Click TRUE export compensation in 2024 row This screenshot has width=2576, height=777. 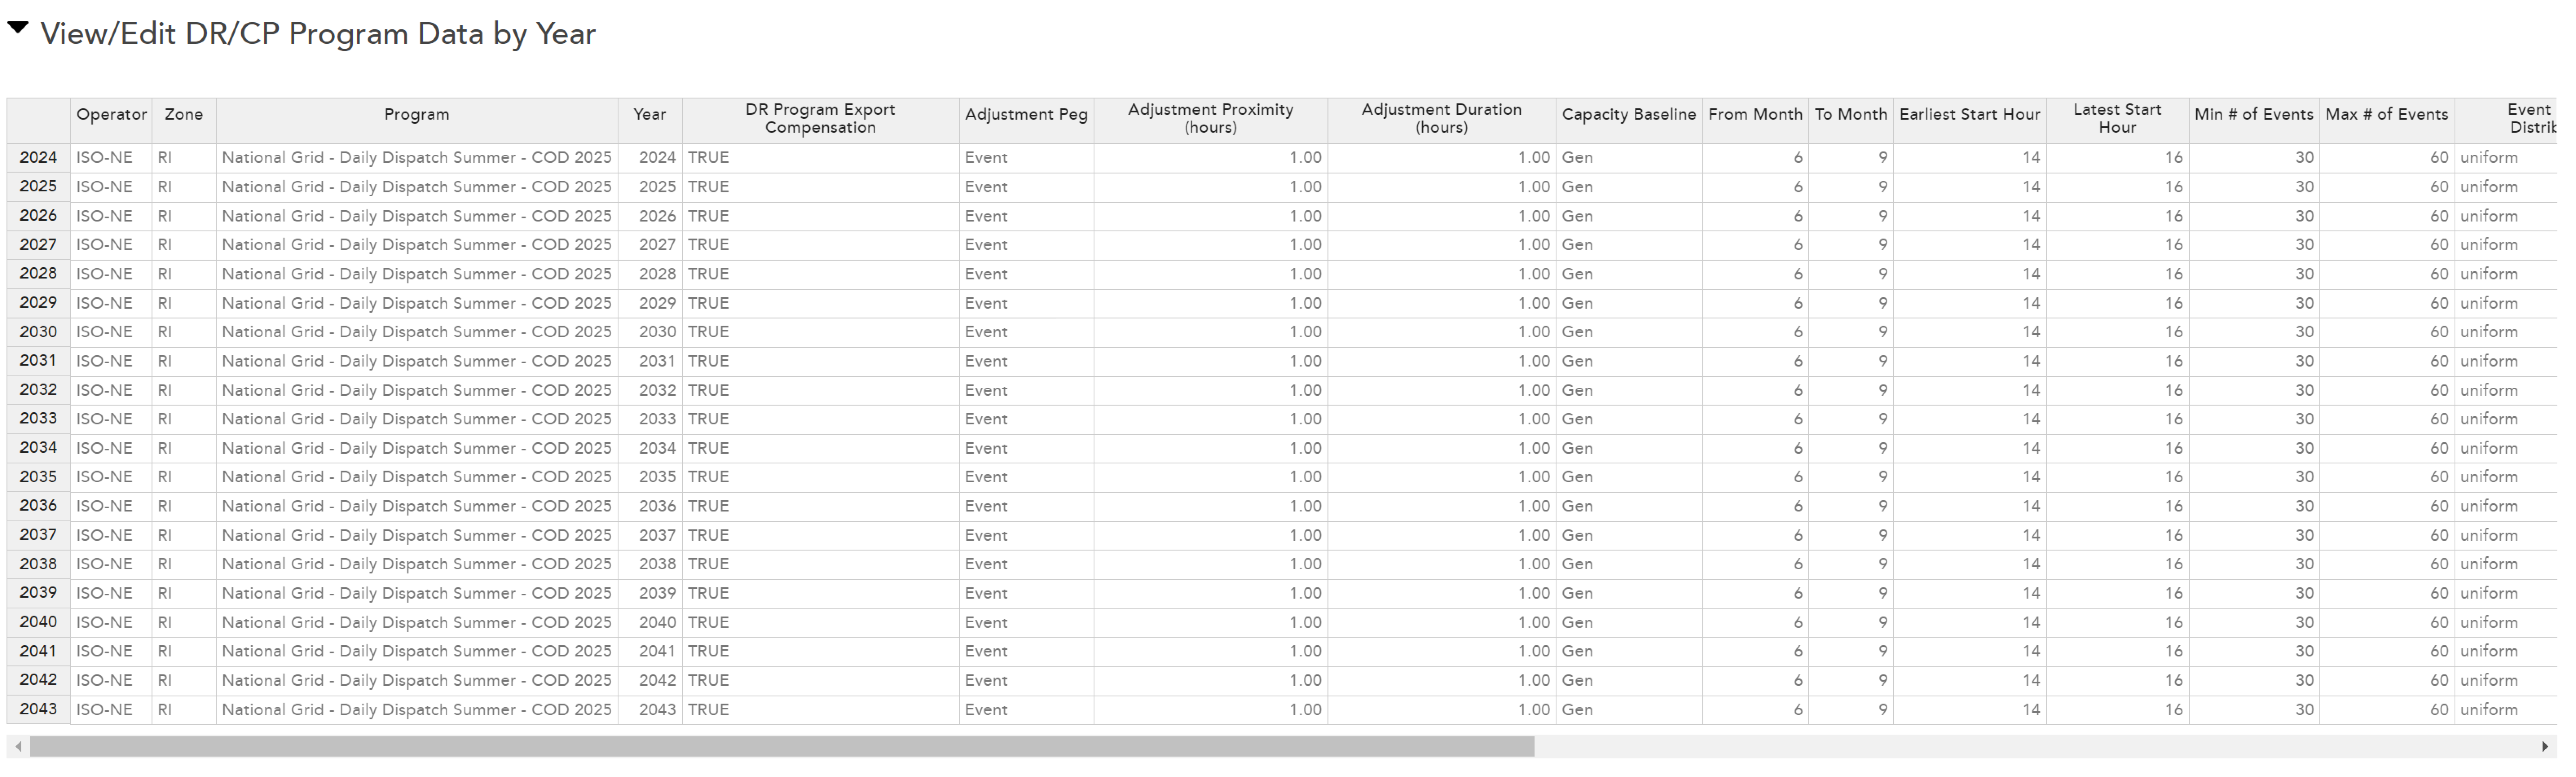(x=821, y=158)
